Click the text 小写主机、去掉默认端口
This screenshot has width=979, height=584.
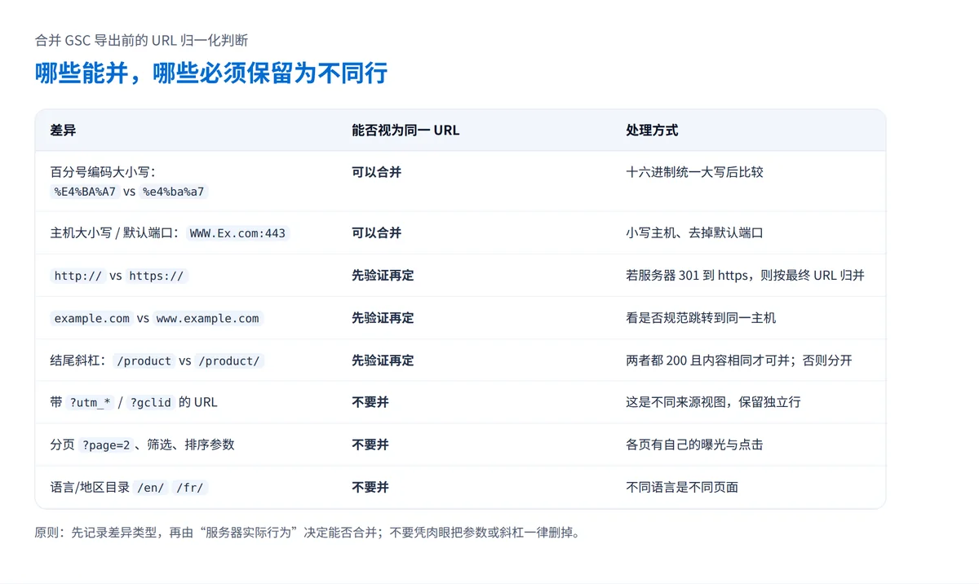[694, 233]
